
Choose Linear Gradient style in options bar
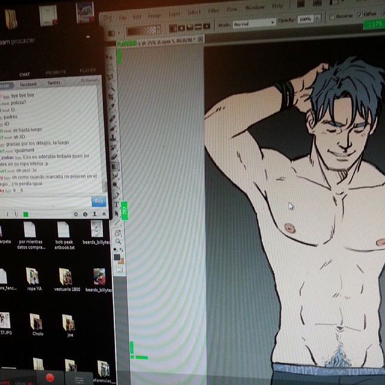pyautogui.click(x=173, y=28)
